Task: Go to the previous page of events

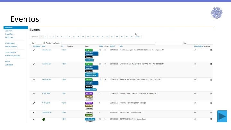Action: click(x=35, y=37)
